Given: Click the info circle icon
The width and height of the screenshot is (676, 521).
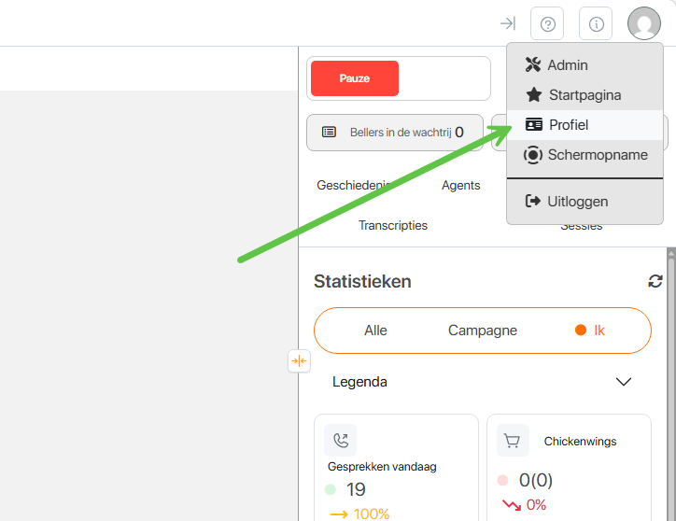Looking at the screenshot, I should 596,23.
